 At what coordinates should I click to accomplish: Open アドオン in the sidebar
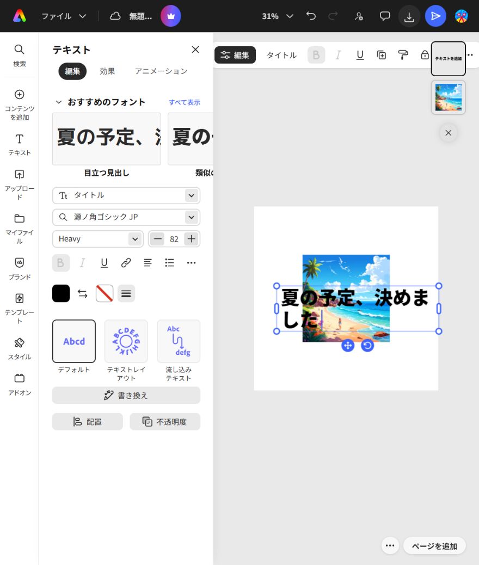(x=20, y=384)
